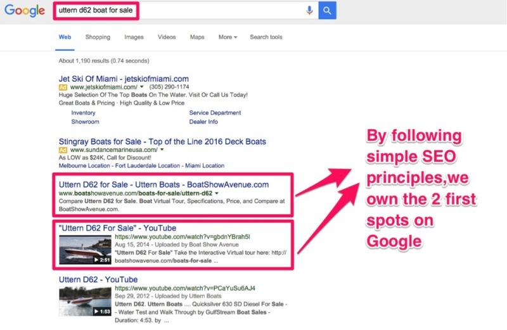Open the More dropdown menu
The image size is (507, 330).
pyautogui.click(x=228, y=37)
